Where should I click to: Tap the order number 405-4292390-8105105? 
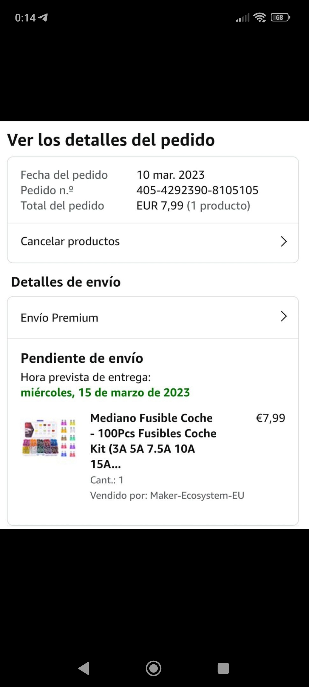197,190
